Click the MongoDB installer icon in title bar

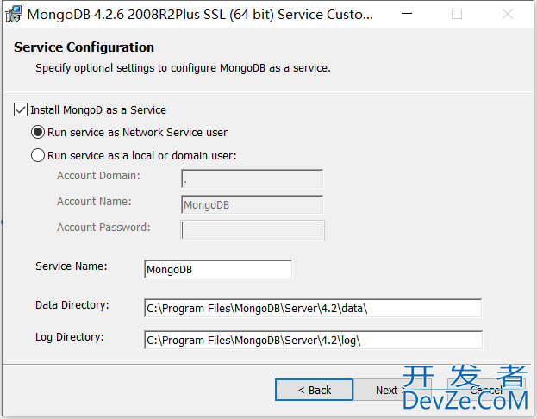(x=14, y=14)
